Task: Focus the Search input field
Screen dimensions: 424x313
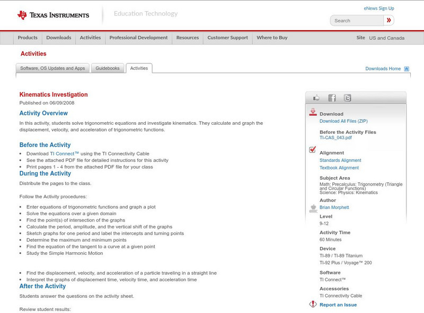Action: pyautogui.click(x=357, y=21)
